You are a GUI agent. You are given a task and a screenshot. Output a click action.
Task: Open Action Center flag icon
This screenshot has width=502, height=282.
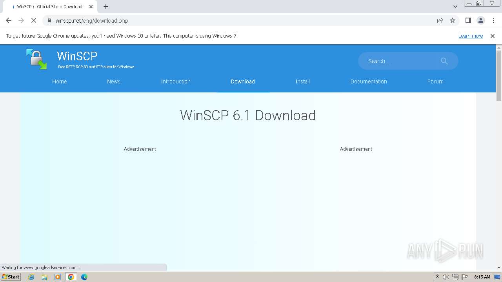click(x=465, y=277)
